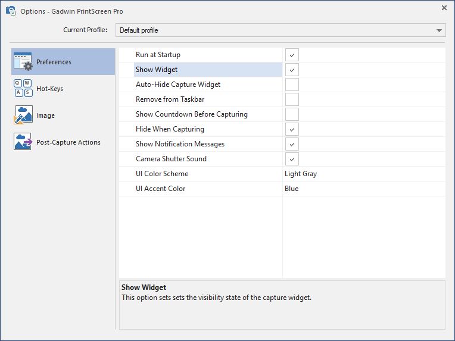Change the UI Accent Color Blue value

(292, 189)
